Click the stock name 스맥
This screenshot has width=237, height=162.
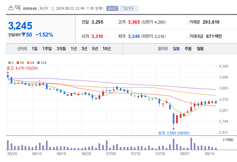point(14,8)
